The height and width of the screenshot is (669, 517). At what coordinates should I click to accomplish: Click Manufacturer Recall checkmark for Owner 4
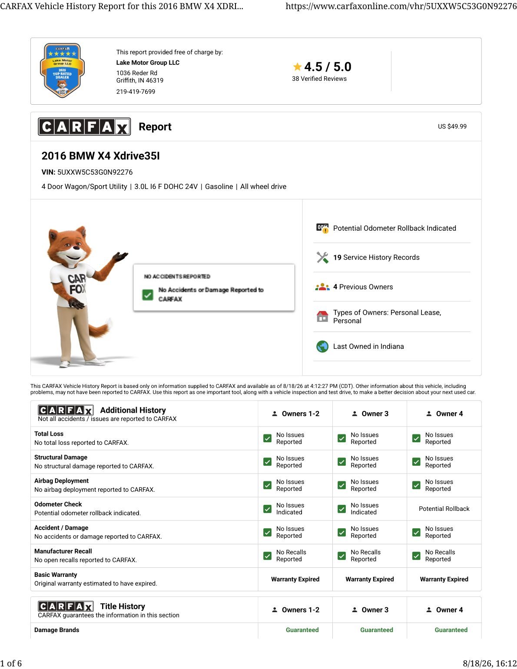tap(416, 556)
